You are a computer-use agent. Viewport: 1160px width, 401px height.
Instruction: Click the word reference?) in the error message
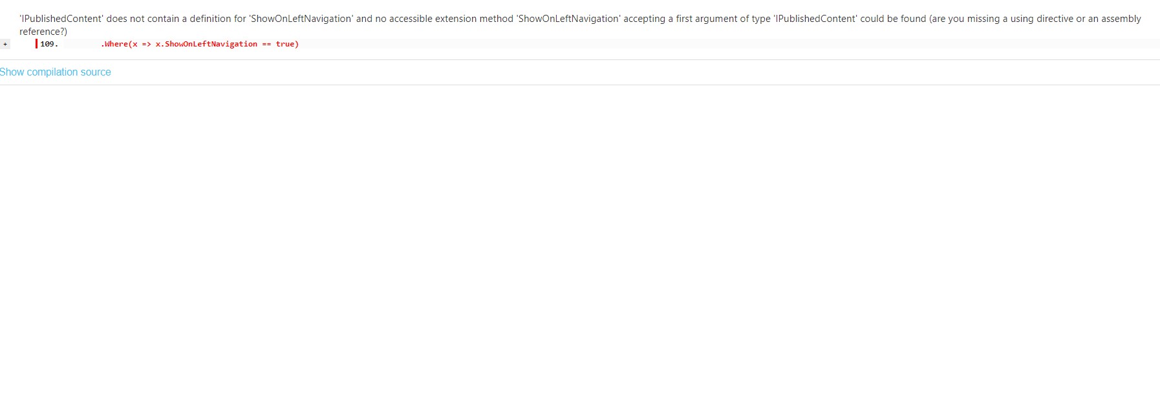(43, 32)
